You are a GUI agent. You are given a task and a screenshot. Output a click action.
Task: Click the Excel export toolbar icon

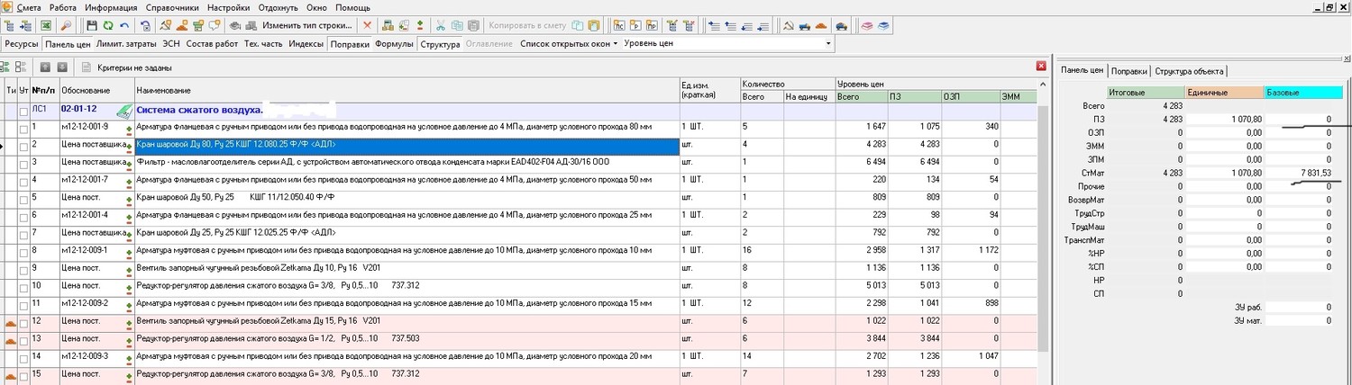click(x=45, y=25)
